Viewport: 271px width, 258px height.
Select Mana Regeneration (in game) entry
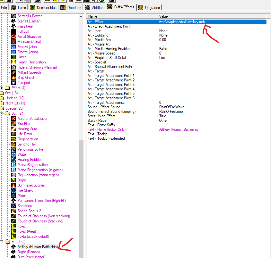tap(40, 170)
